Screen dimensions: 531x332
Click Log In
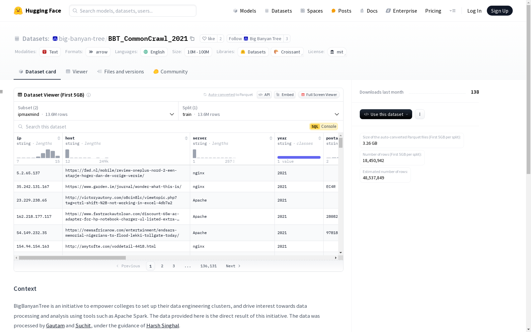474,11
